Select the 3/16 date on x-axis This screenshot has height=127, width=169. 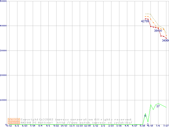coord(119,126)
